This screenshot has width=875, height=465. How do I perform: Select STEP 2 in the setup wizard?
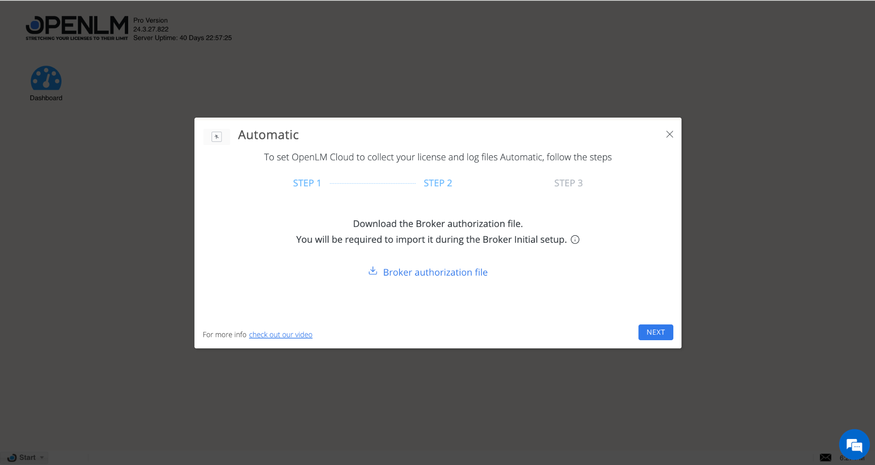click(x=437, y=182)
